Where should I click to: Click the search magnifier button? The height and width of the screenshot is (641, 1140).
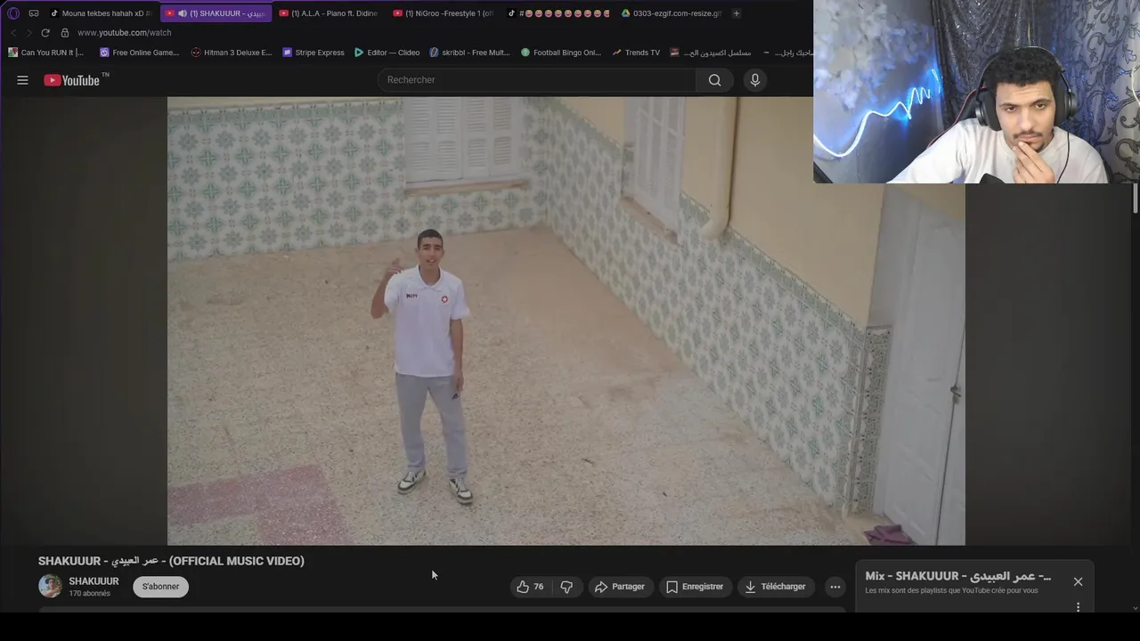714,80
